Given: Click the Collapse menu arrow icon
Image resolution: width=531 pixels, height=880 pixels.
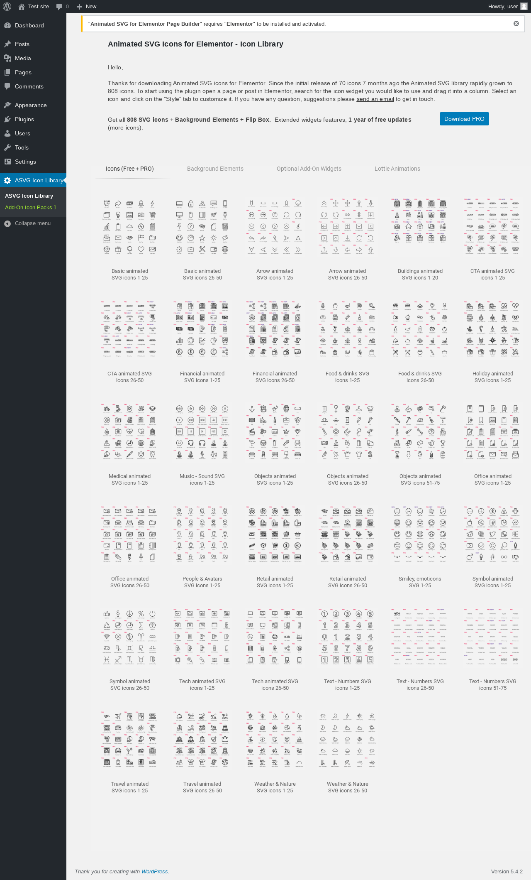Looking at the screenshot, I should pyautogui.click(x=7, y=223).
